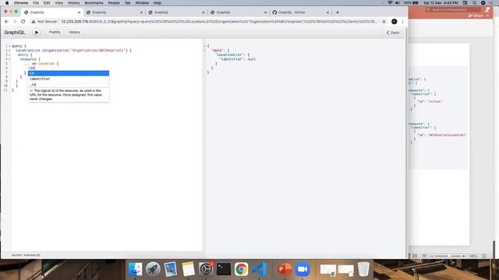The width and height of the screenshot is (499, 280).
Task: Collapse the resource block at line 4
Action: 9,59
